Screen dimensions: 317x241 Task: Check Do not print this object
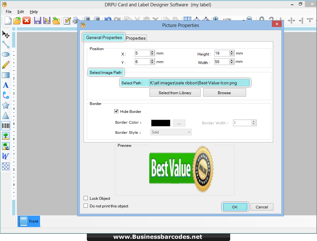(86, 206)
